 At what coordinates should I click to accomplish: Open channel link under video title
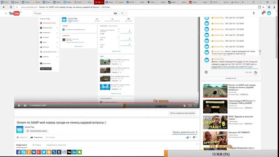(29, 127)
